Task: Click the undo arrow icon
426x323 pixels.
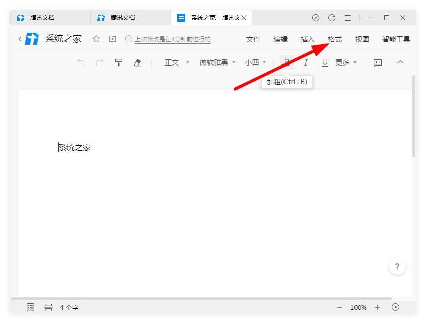Action: tap(80, 62)
